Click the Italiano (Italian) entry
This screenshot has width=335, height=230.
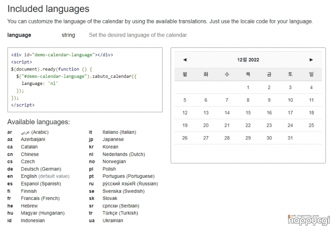[x=119, y=132]
